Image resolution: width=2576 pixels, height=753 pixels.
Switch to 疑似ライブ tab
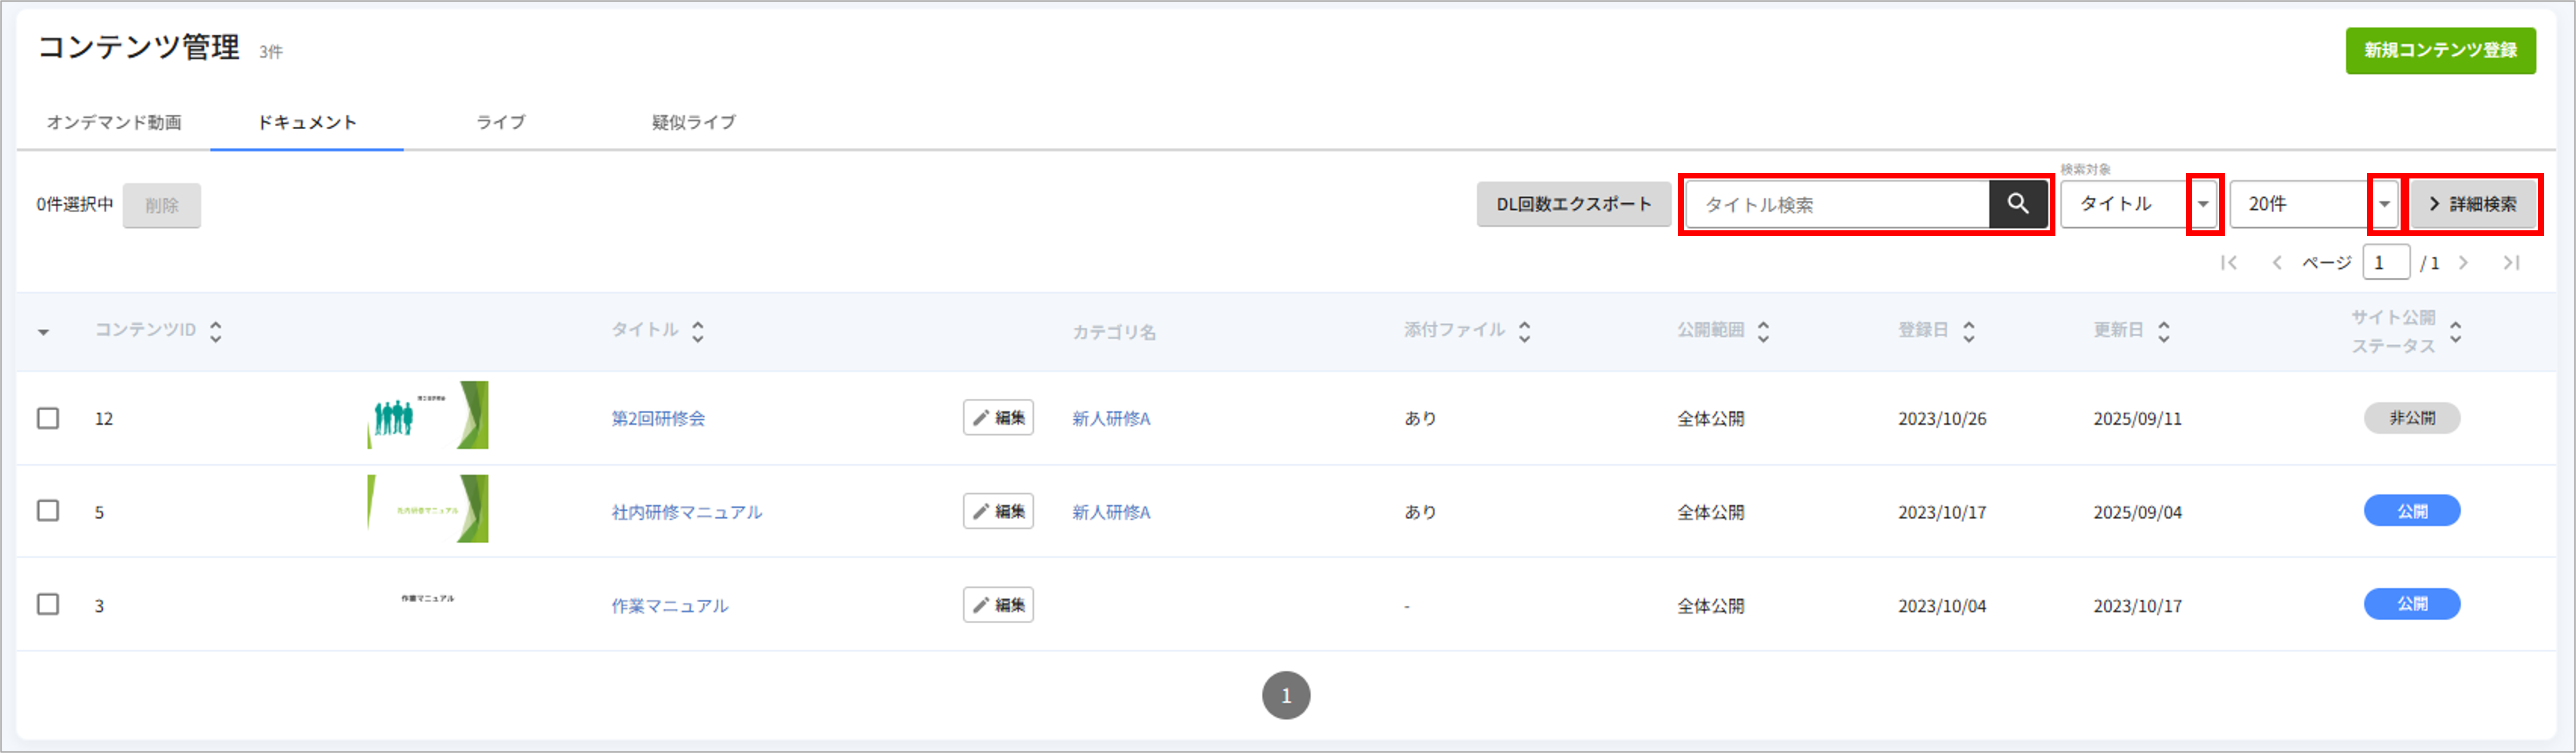coord(693,122)
